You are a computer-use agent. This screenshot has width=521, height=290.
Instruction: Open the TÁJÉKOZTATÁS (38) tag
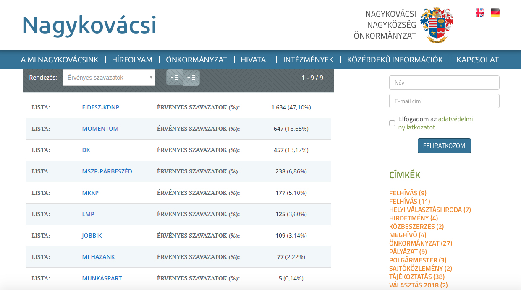click(x=417, y=277)
